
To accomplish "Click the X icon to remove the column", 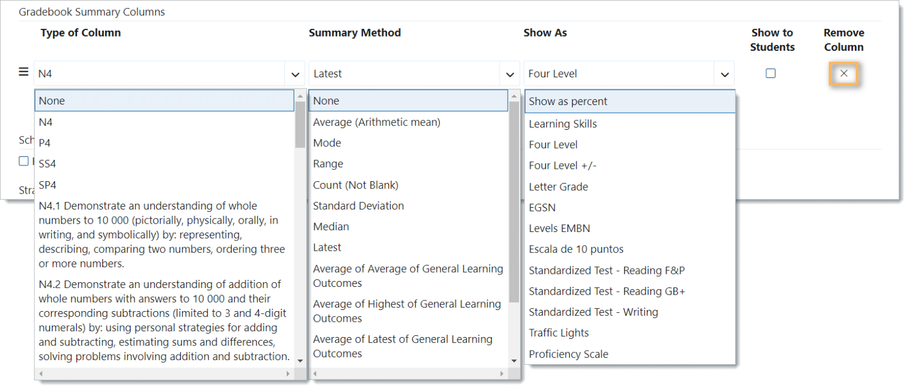I will pos(844,74).
